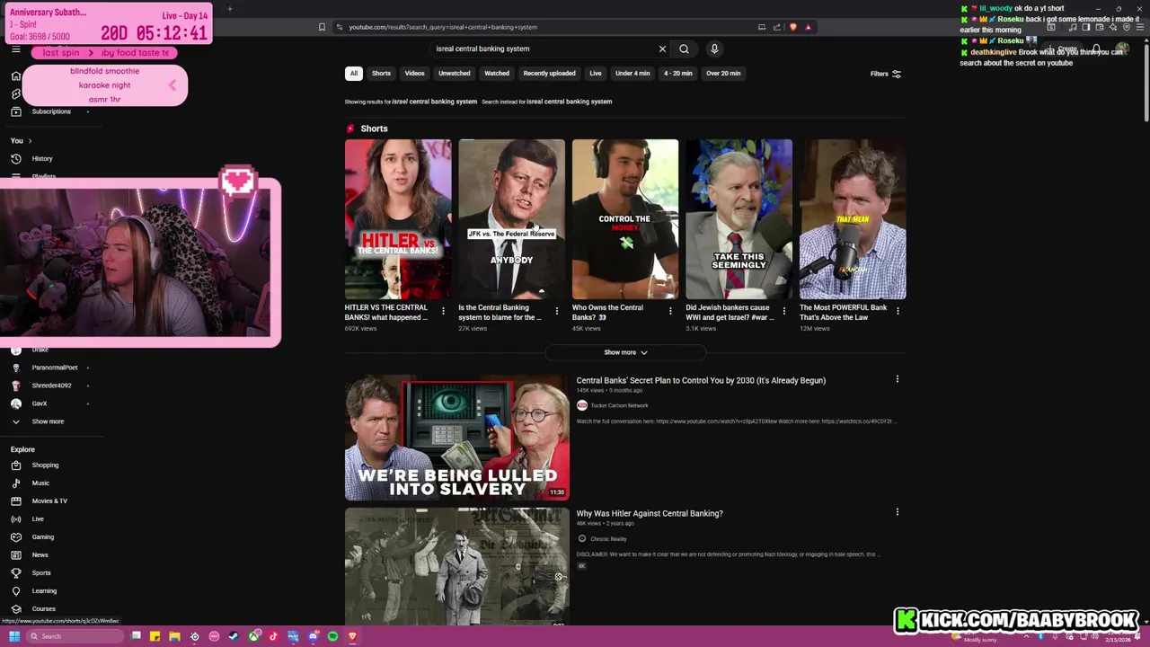Click the bookmark icon beside address bar
The image size is (1150, 647).
tap(322, 27)
